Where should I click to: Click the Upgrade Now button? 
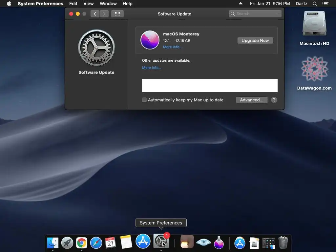coord(255,40)
